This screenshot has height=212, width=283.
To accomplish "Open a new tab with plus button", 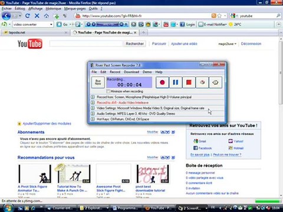I will [144, 32].
